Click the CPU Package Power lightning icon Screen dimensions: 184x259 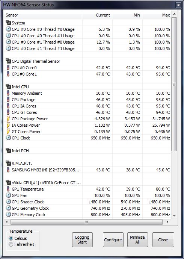click(8, 118)
